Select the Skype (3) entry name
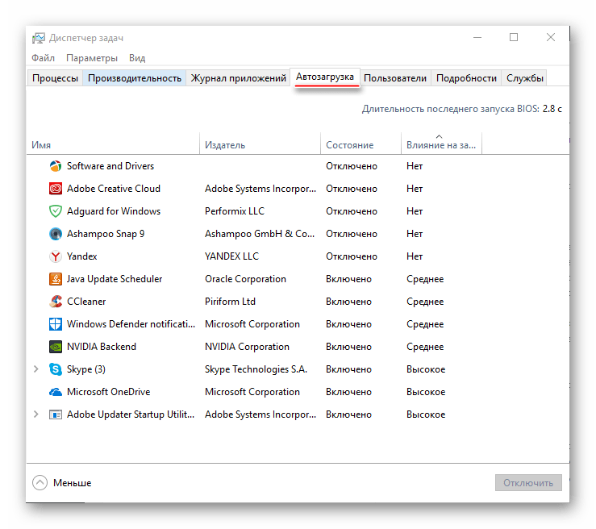This screenshot has height=529, width=596. tap(86, 369)
